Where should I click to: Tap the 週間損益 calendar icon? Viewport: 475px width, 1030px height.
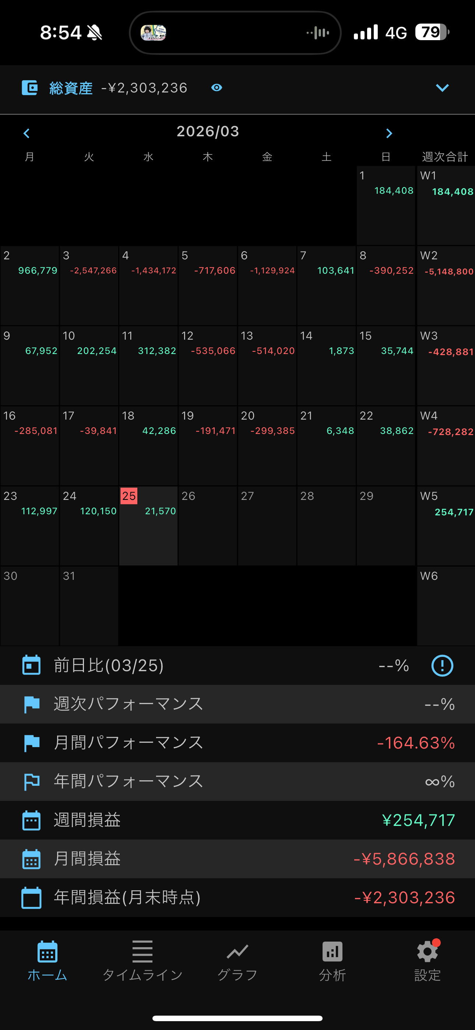tap(31, 820)
